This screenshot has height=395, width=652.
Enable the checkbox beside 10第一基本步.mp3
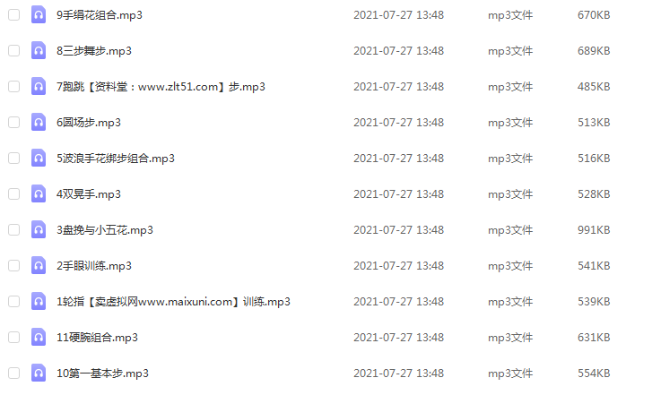point(14,373)
